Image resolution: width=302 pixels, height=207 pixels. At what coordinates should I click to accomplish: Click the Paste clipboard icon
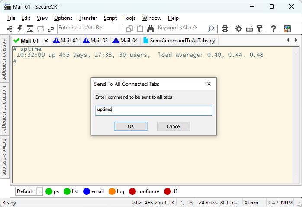[140, 29]
